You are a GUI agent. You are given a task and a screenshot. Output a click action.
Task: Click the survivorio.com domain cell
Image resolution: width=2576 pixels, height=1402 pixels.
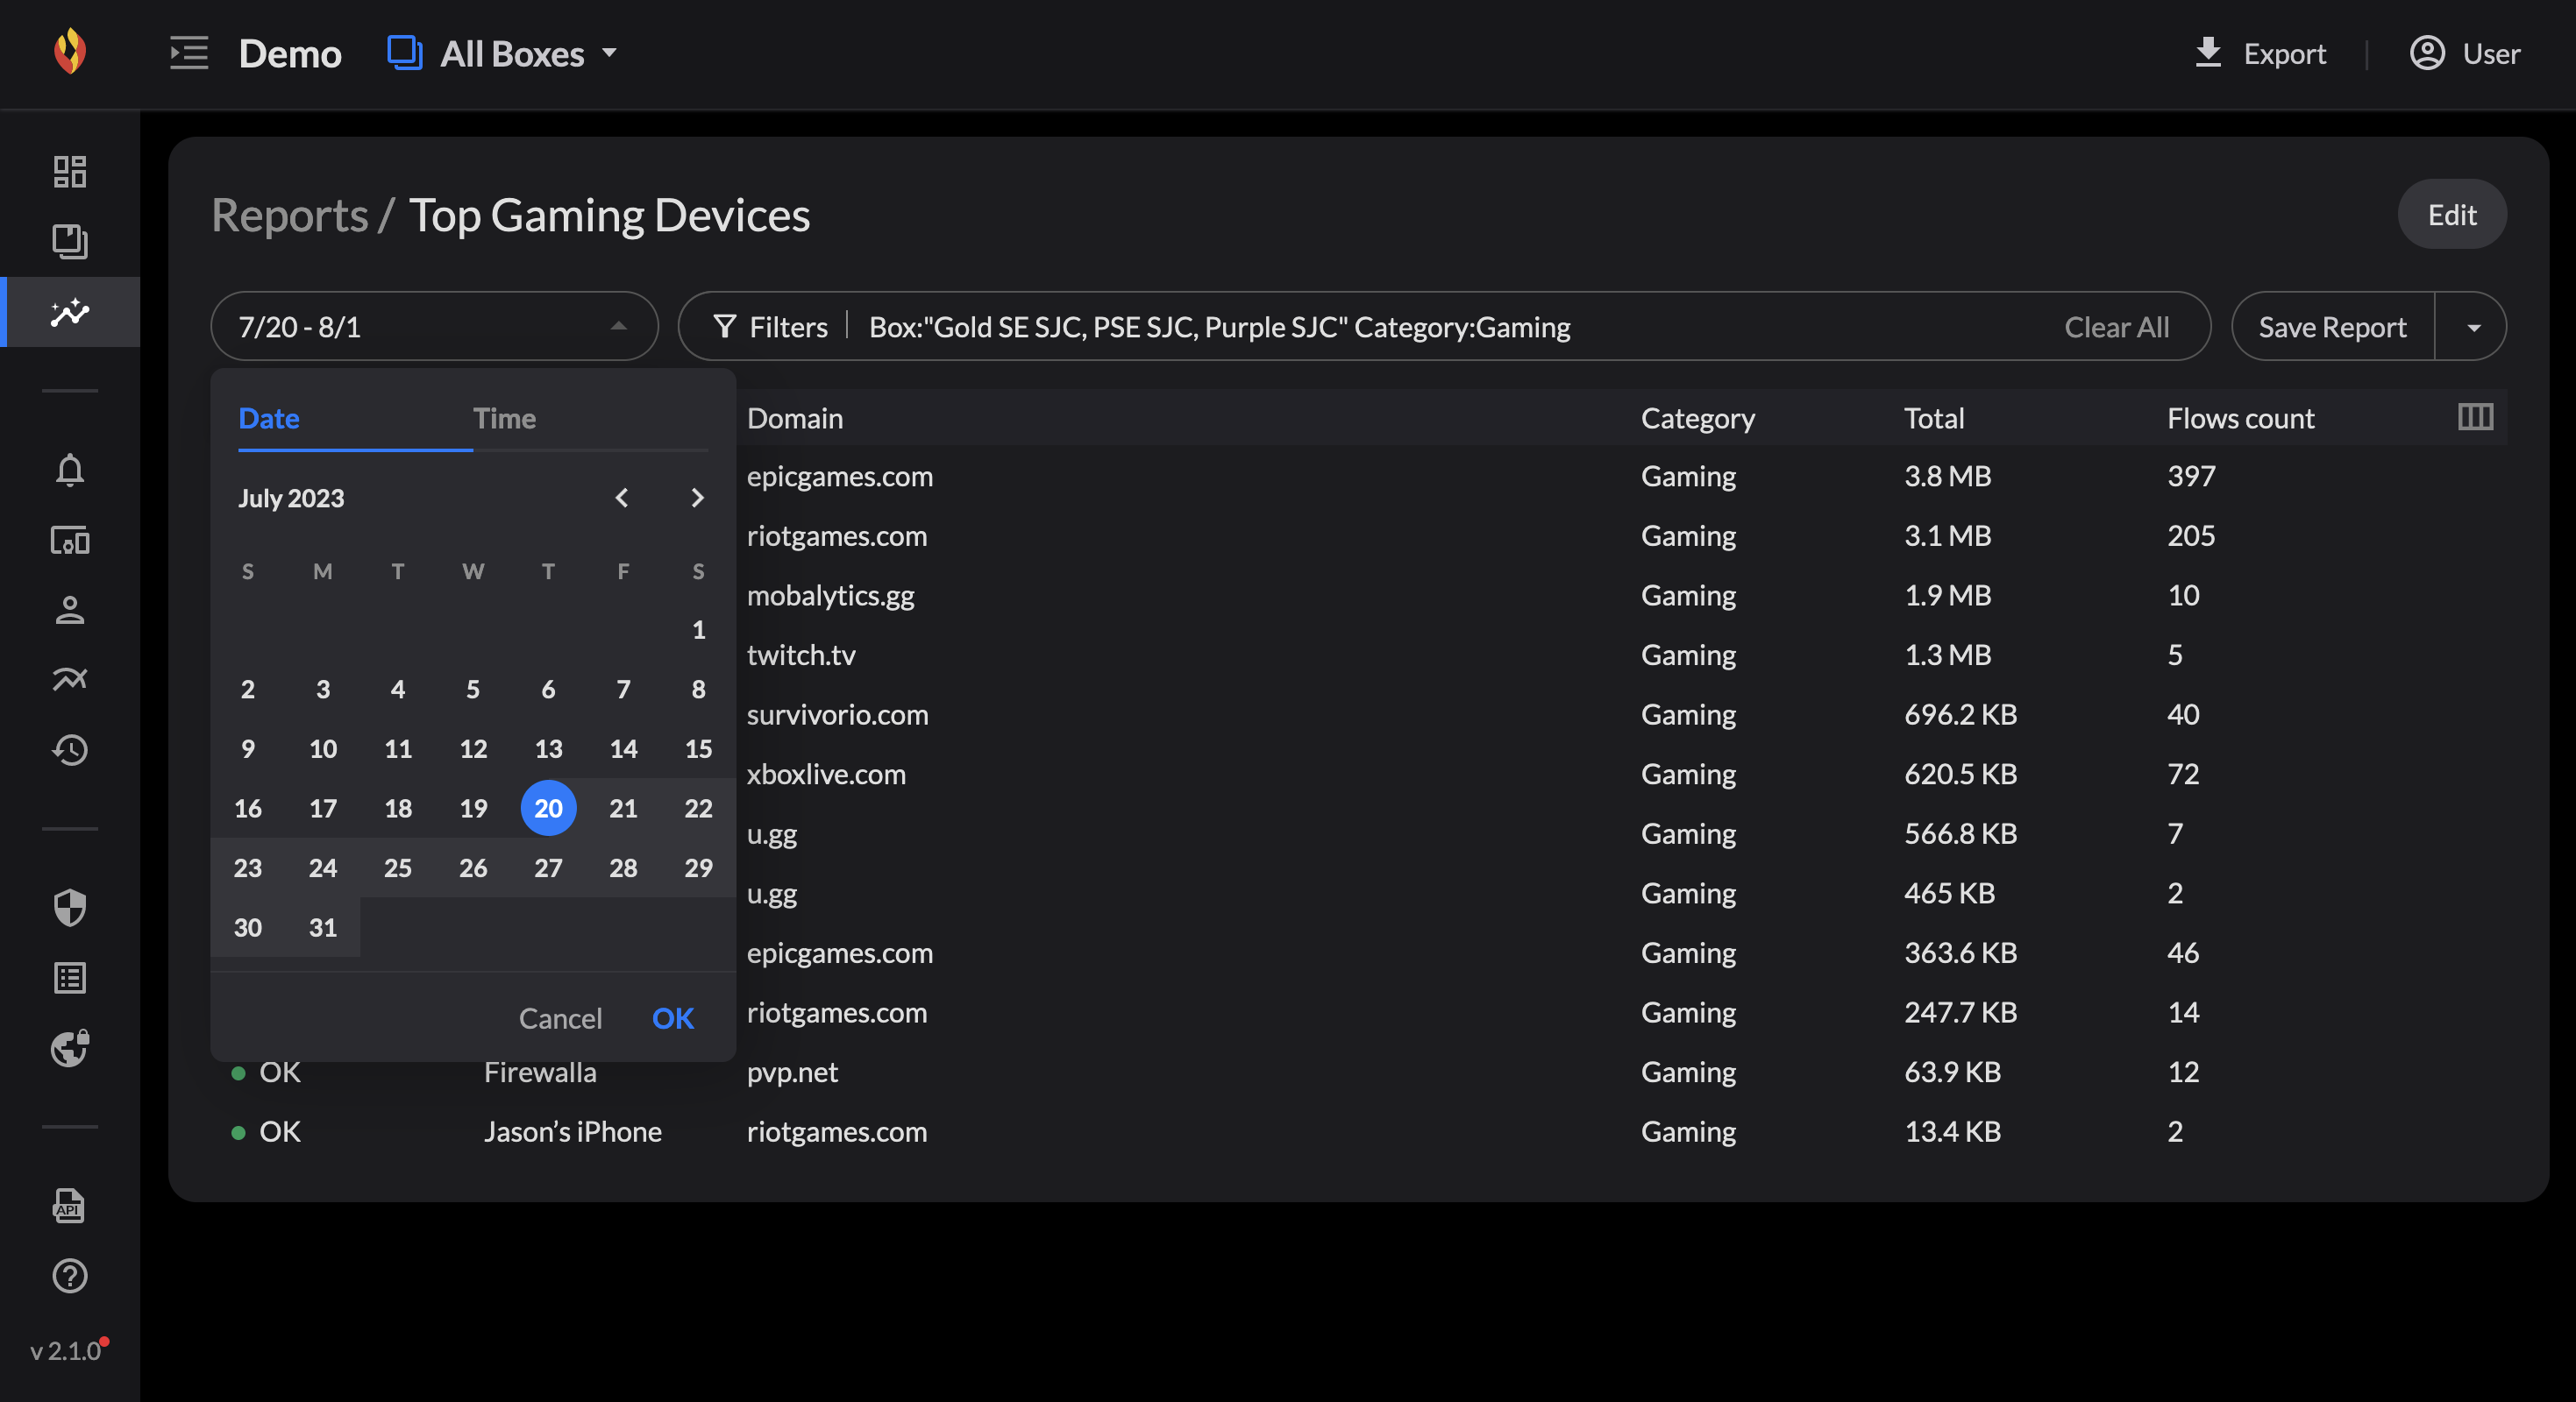click(837, 714)
